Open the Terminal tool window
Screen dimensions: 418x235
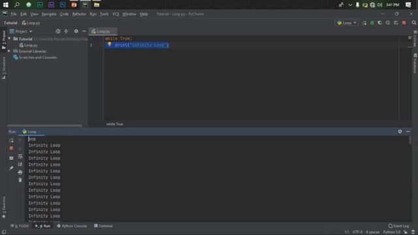click(103, 226)
